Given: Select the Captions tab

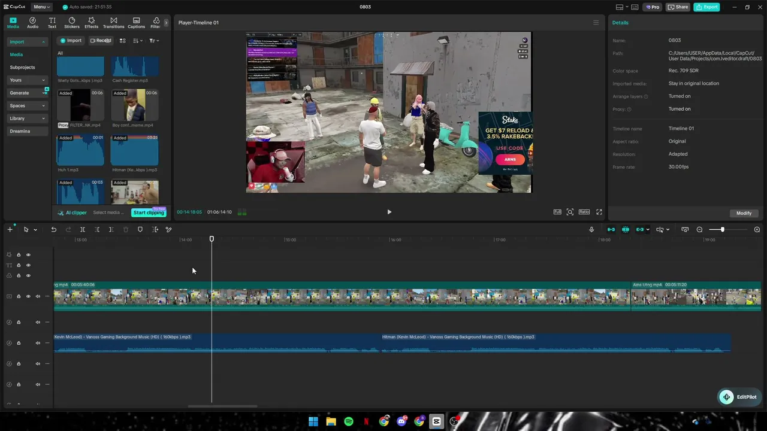Looking at the screenshot, I should pos(136,23).
